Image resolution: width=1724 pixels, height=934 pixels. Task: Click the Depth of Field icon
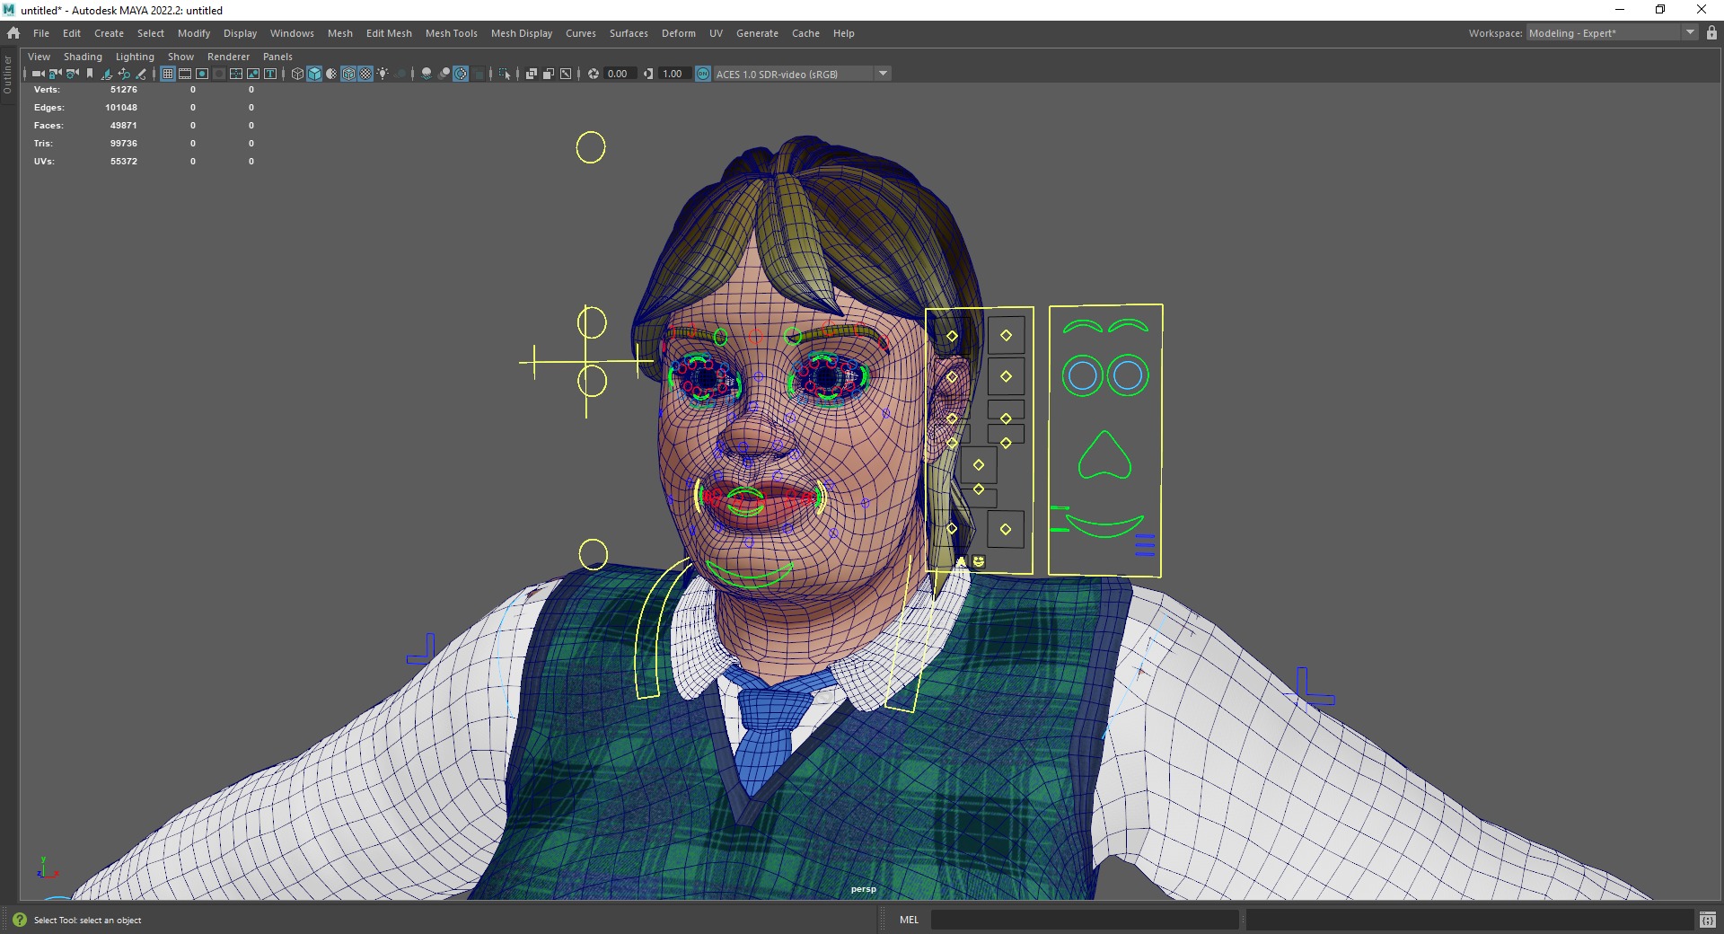pos(479,74)
